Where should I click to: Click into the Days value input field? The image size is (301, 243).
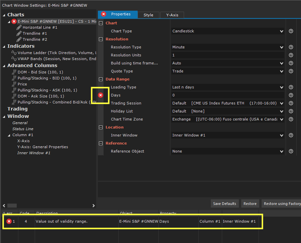[x=228, y=95]
